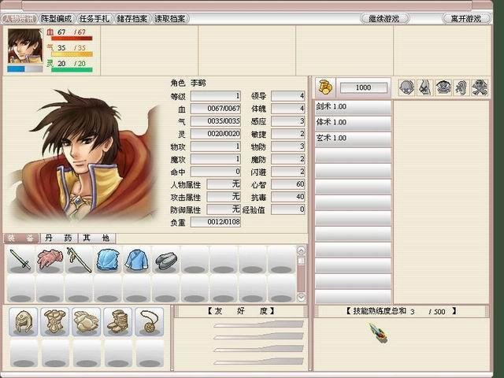The width and height of the screenshot is (504, 378).
Task: Select the sword item in the inventory
Action: pos(21,259)
